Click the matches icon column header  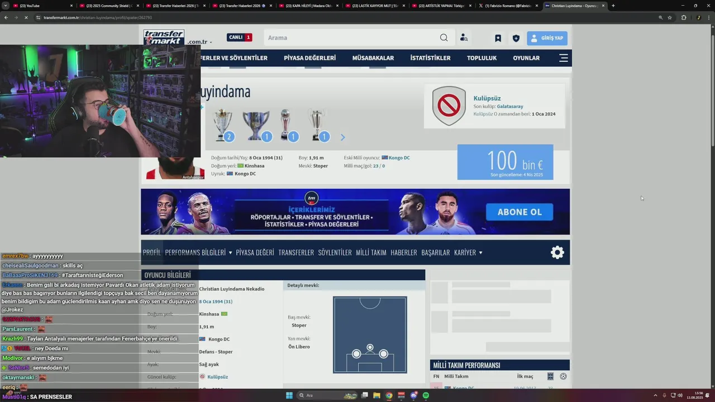550,376
